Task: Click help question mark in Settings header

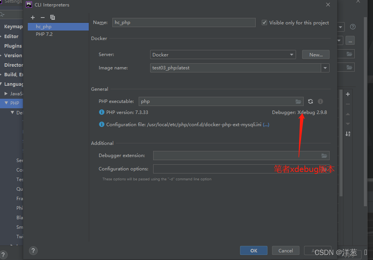Action: [x=353, y=27]
